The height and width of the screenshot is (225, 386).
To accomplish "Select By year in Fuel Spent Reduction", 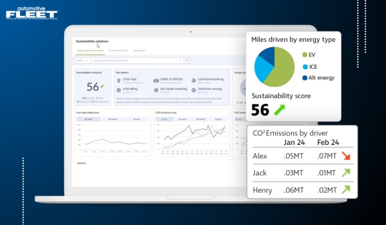I will click(x=137, y=119).
